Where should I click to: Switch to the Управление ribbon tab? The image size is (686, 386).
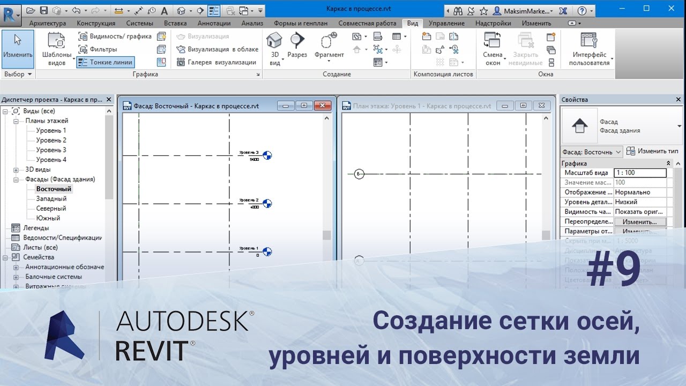pyautogui.click(x=446, y=23)
